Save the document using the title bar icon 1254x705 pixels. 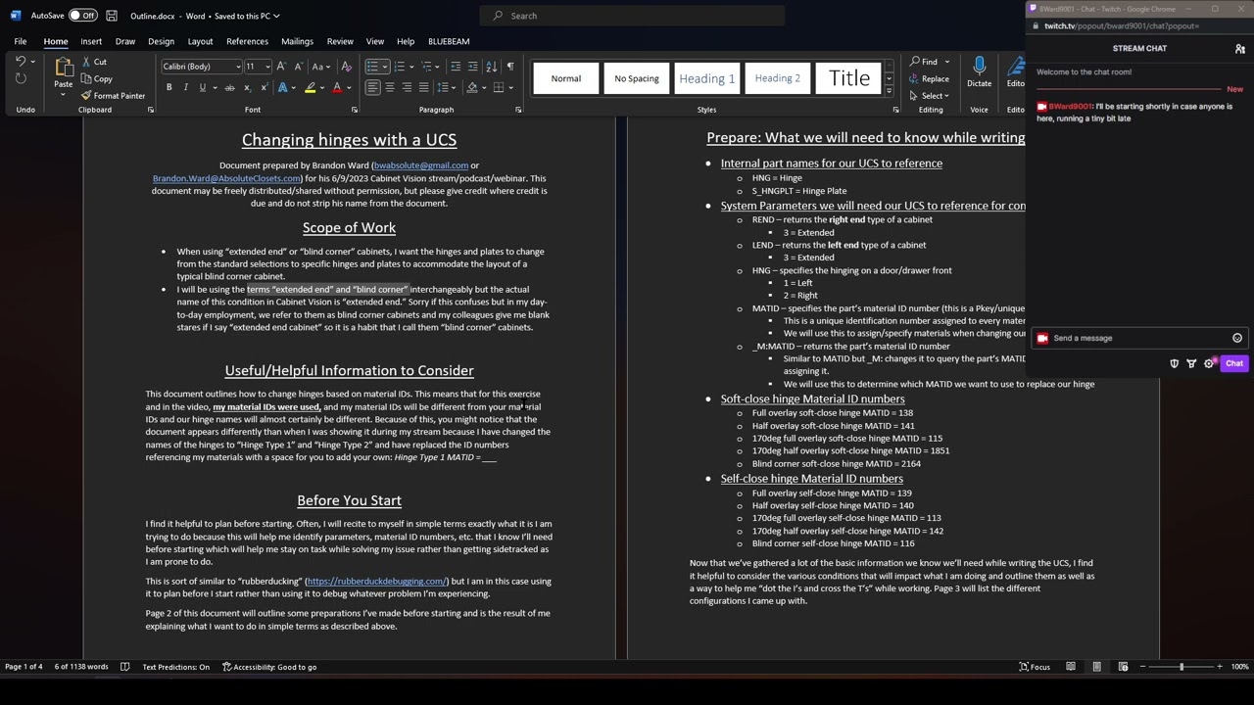112,16
